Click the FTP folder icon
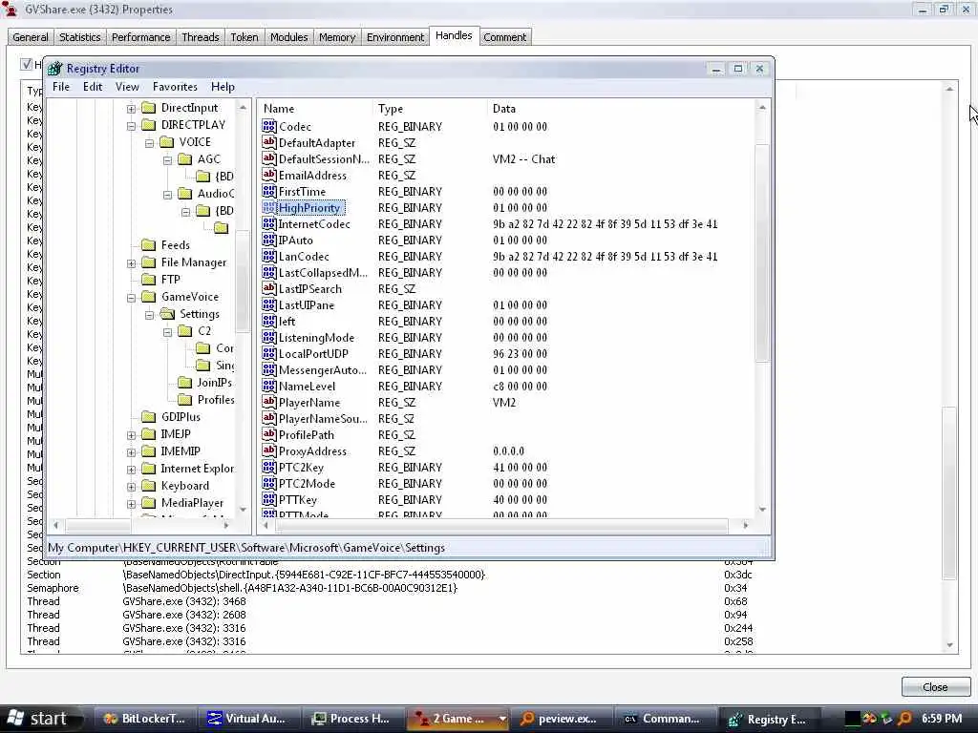 point(148,280)
